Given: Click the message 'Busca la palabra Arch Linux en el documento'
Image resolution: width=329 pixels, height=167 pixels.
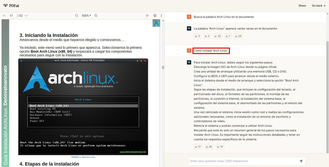Looking at the screenshot, I should coord(224,17).
